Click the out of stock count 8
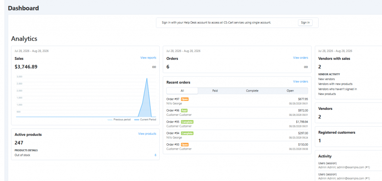Screen dimensions: 382x181 pyautogui.click(x=156, y=155)
